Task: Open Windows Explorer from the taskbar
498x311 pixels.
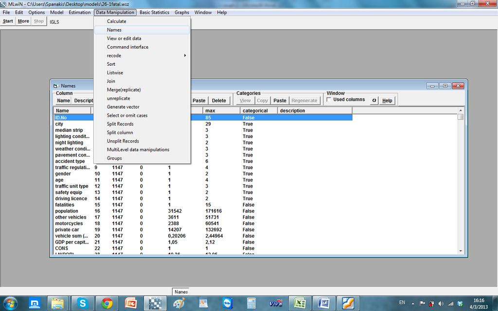Action: pos(58,303)
